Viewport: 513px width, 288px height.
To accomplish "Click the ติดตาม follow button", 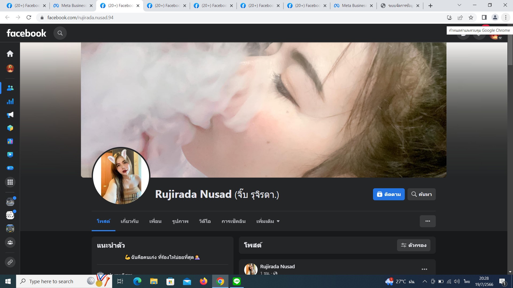I will (388, 194).
